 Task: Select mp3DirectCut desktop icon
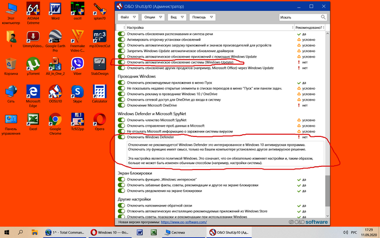[99, 39]
